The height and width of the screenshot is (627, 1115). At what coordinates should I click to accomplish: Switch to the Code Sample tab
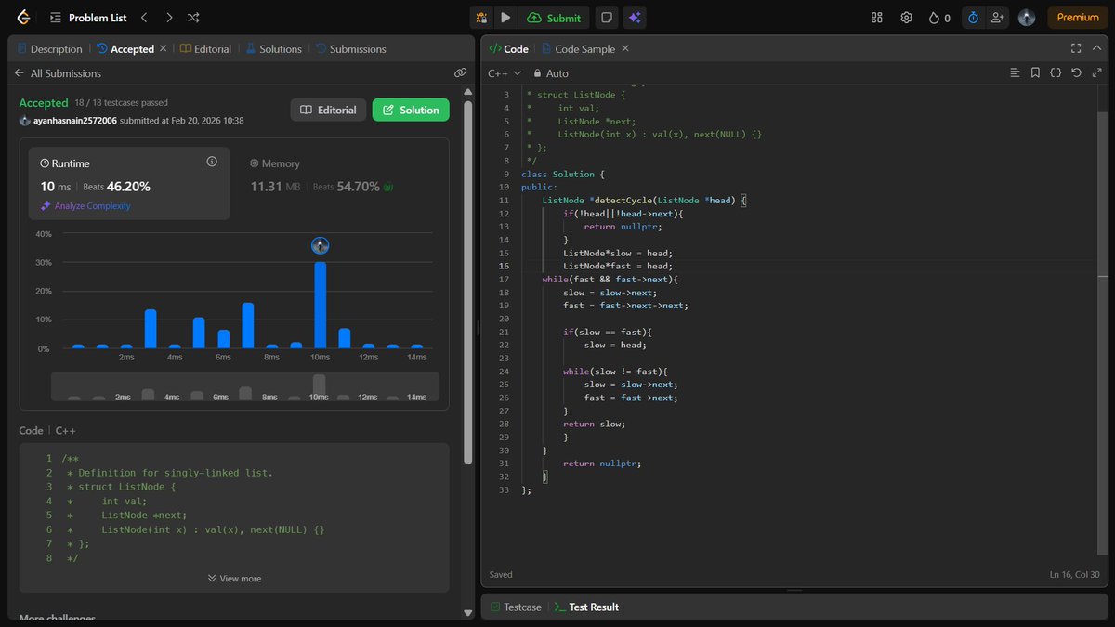click(577, 49)
